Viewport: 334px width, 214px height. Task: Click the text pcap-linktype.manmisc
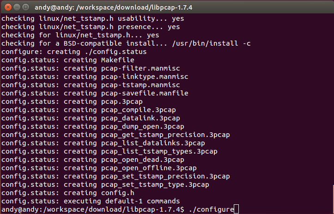point(145,77)
